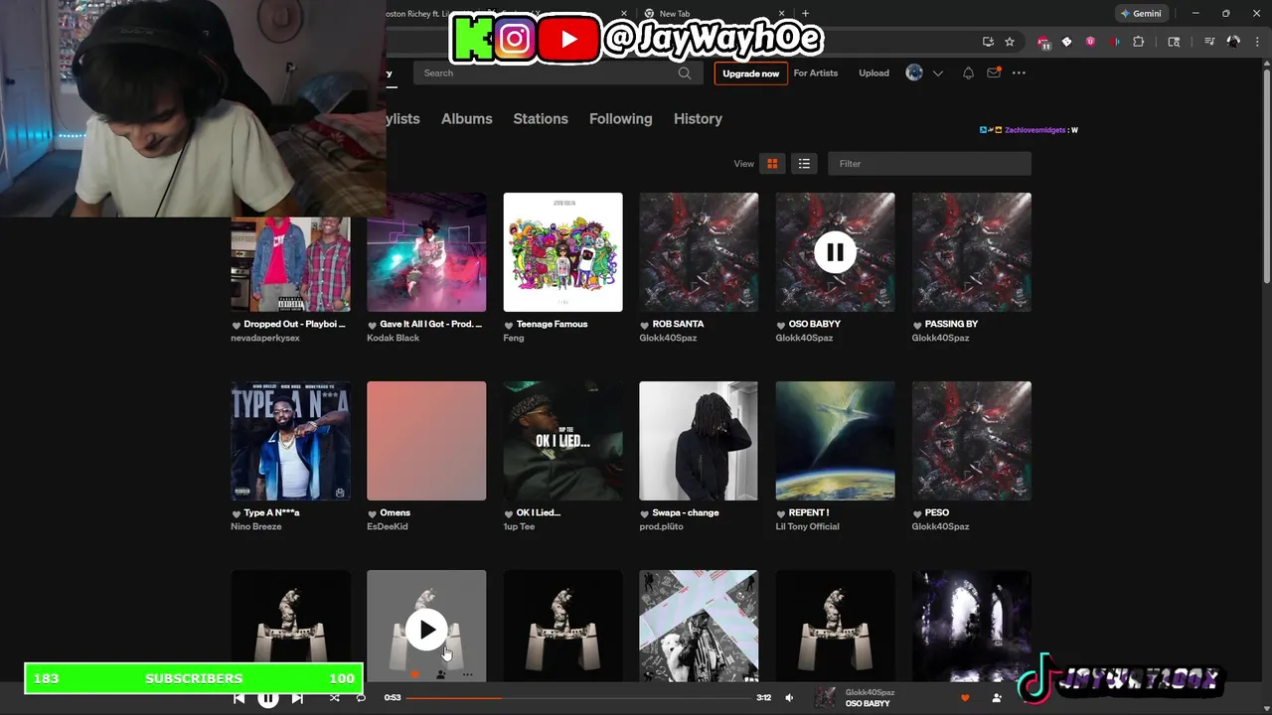Click the follow icon on the hovered track tile
The image size is (1272, 715).
point(441,675)
